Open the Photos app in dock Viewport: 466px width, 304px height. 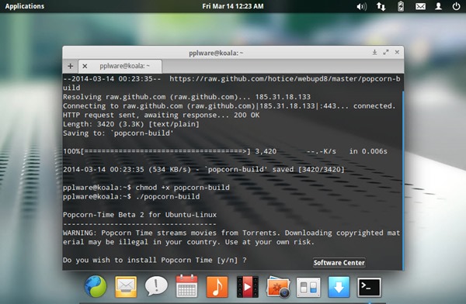tap(278, 287)
